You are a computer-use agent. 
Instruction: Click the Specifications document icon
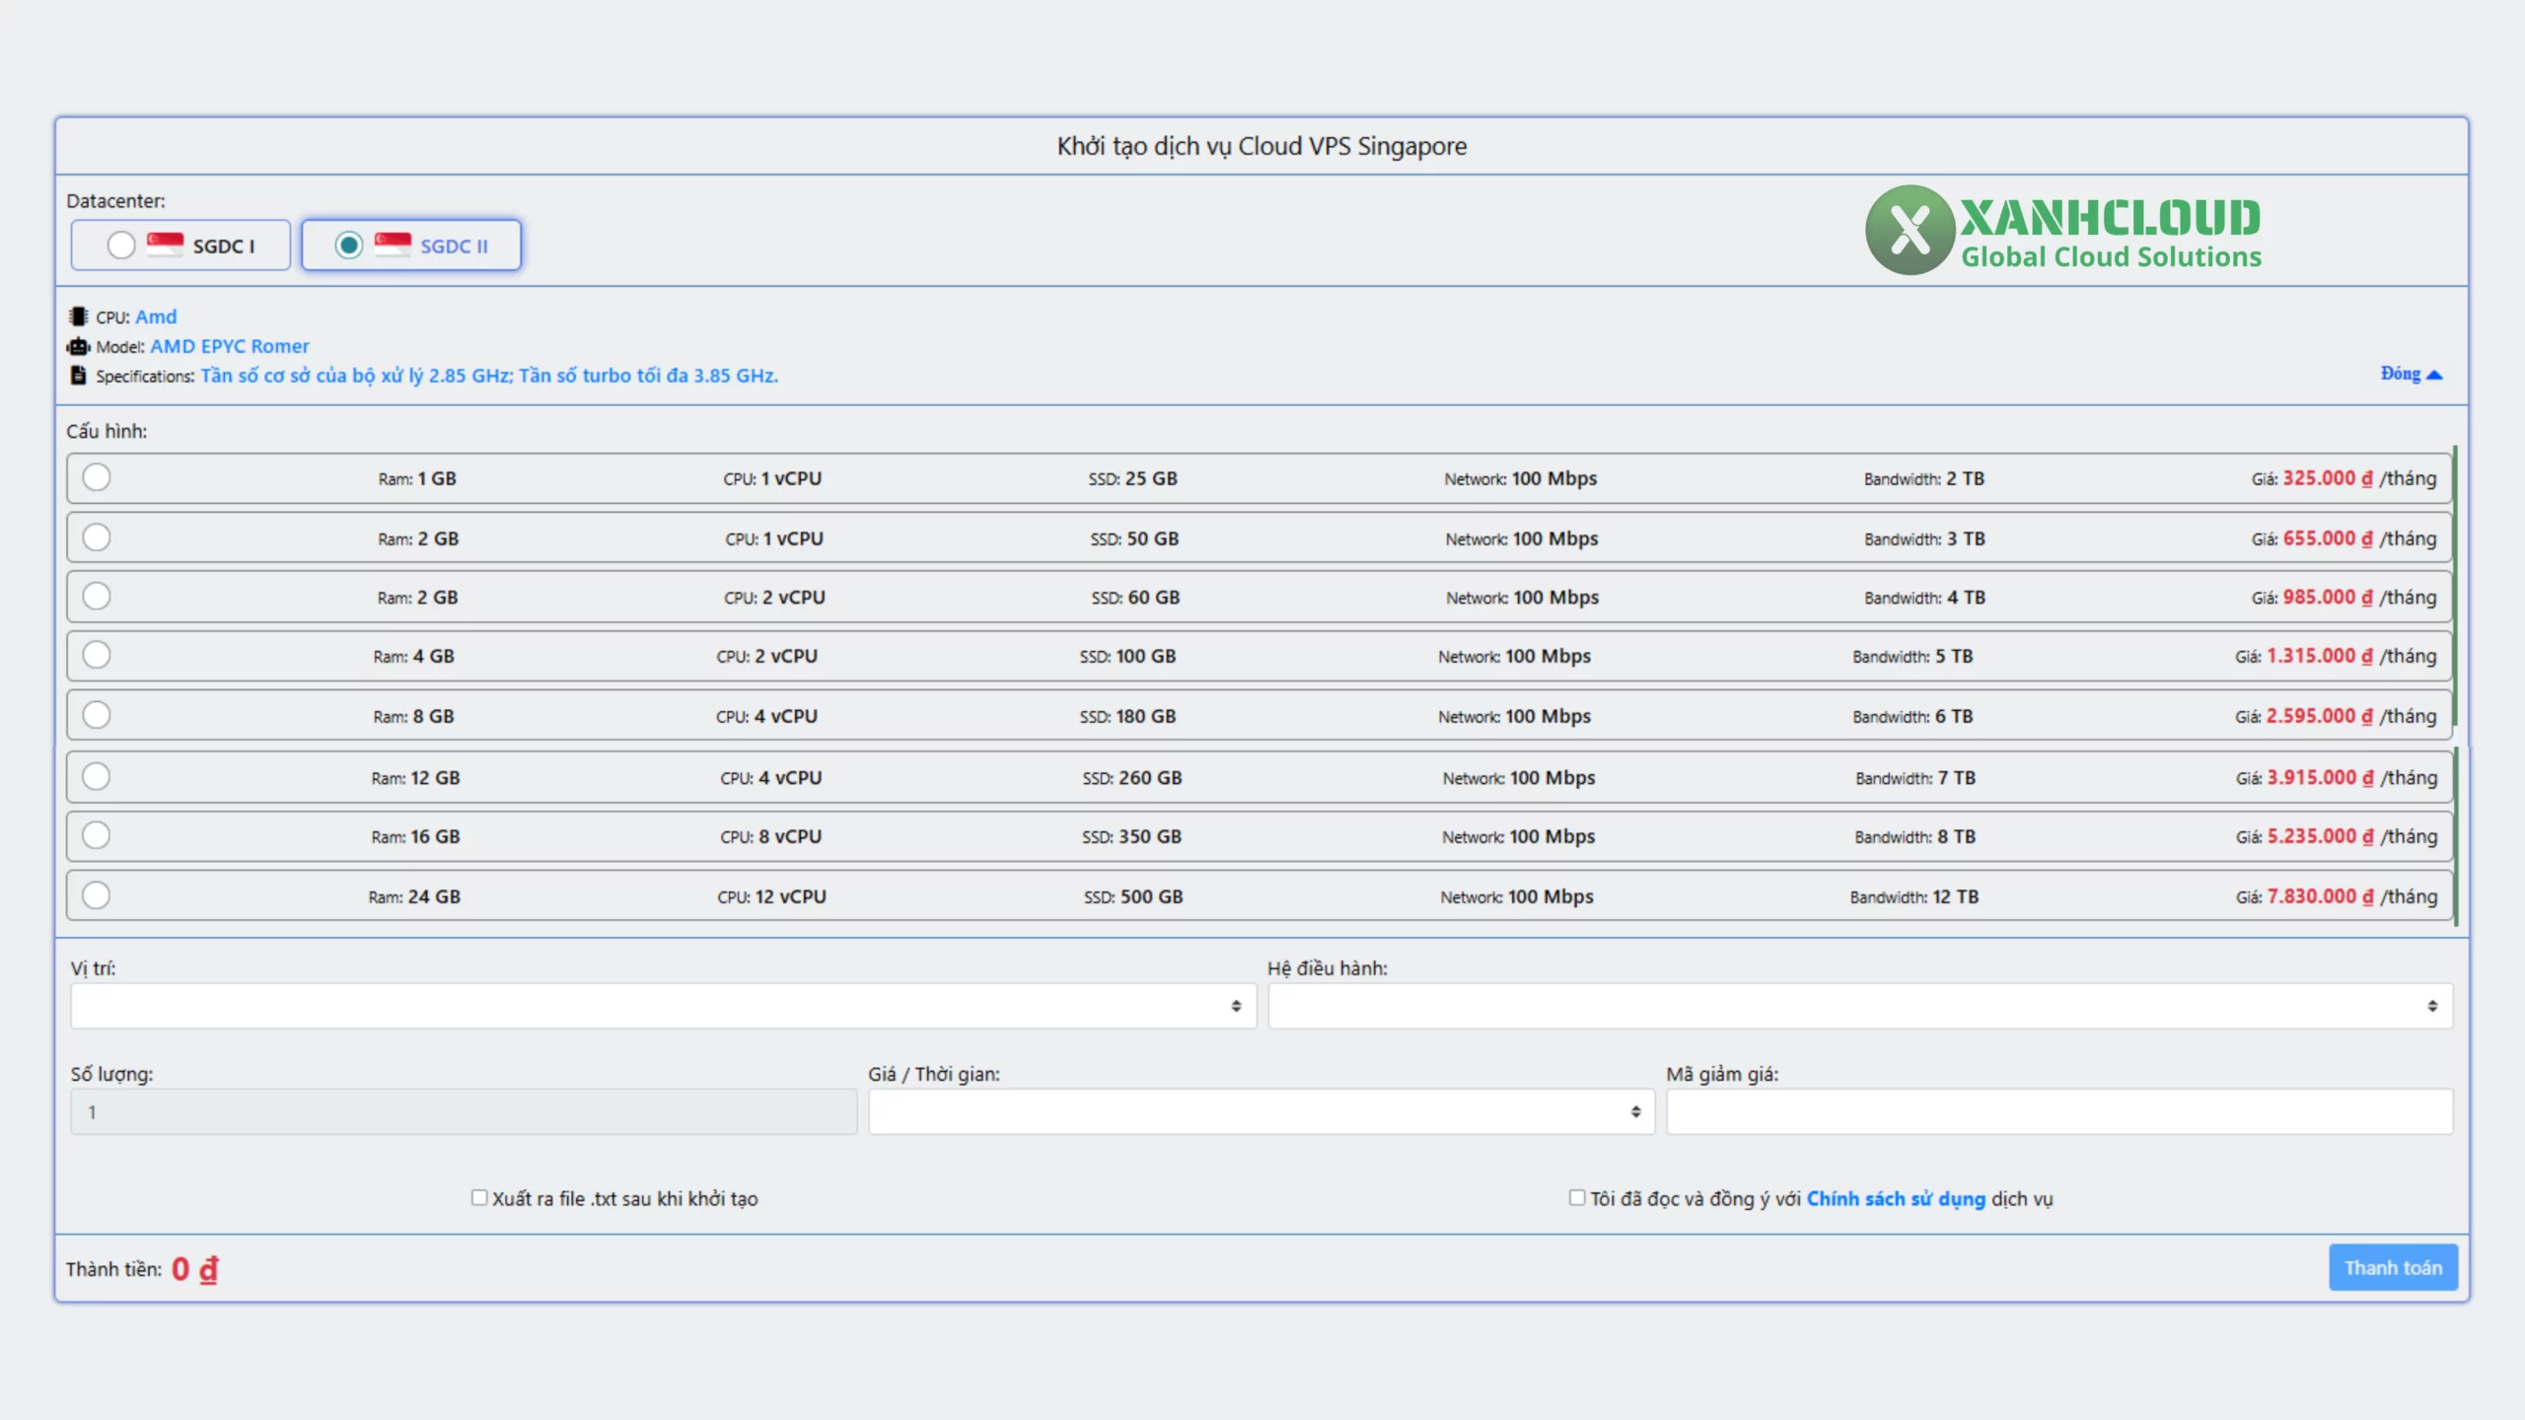click(77, 376)
